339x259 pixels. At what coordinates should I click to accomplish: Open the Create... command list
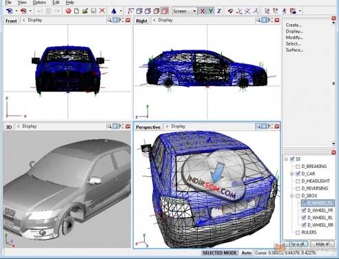294,25
